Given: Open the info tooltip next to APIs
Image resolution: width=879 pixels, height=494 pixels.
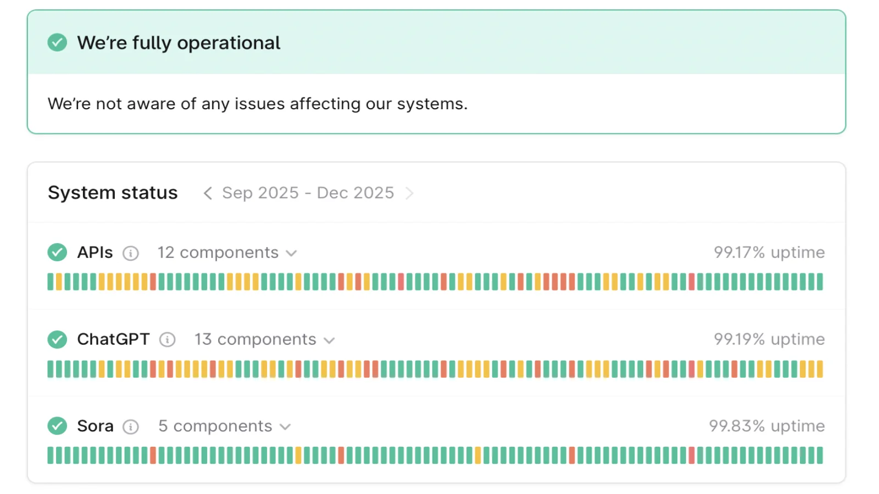Looking at the screenshot, I should (x=131, y=253).
